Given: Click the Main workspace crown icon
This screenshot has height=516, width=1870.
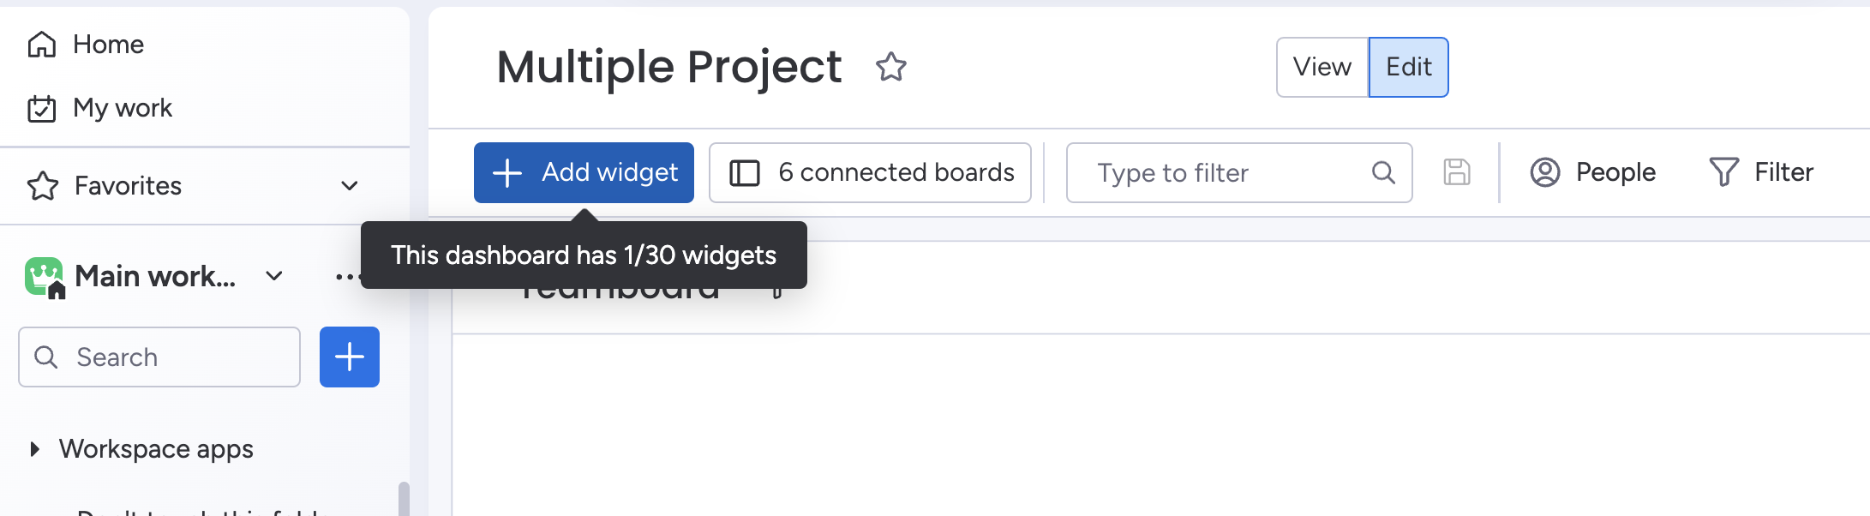Looking at the screenshot, I should click(x=45, y=276).
